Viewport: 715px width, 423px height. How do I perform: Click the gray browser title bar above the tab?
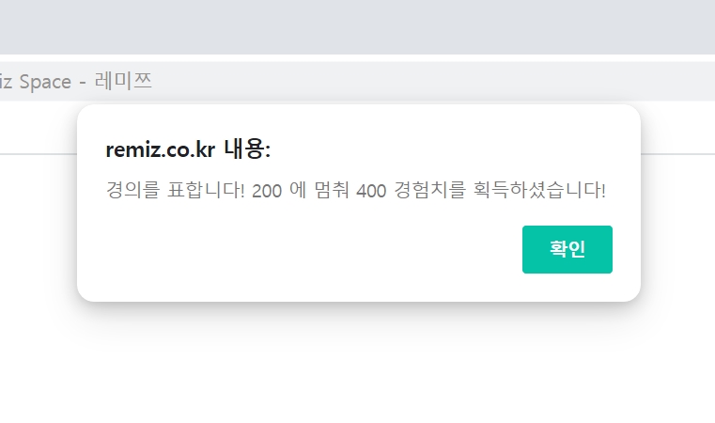357,27
